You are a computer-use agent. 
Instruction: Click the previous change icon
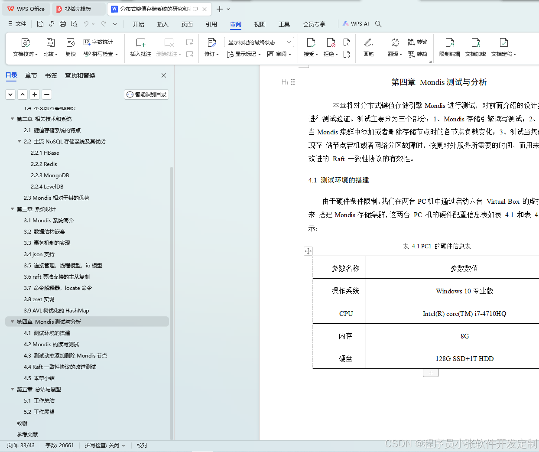(x=347, y=42)
